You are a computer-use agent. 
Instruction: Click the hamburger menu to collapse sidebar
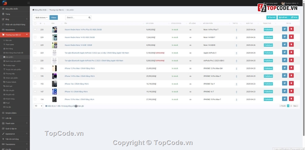(29, 3)
